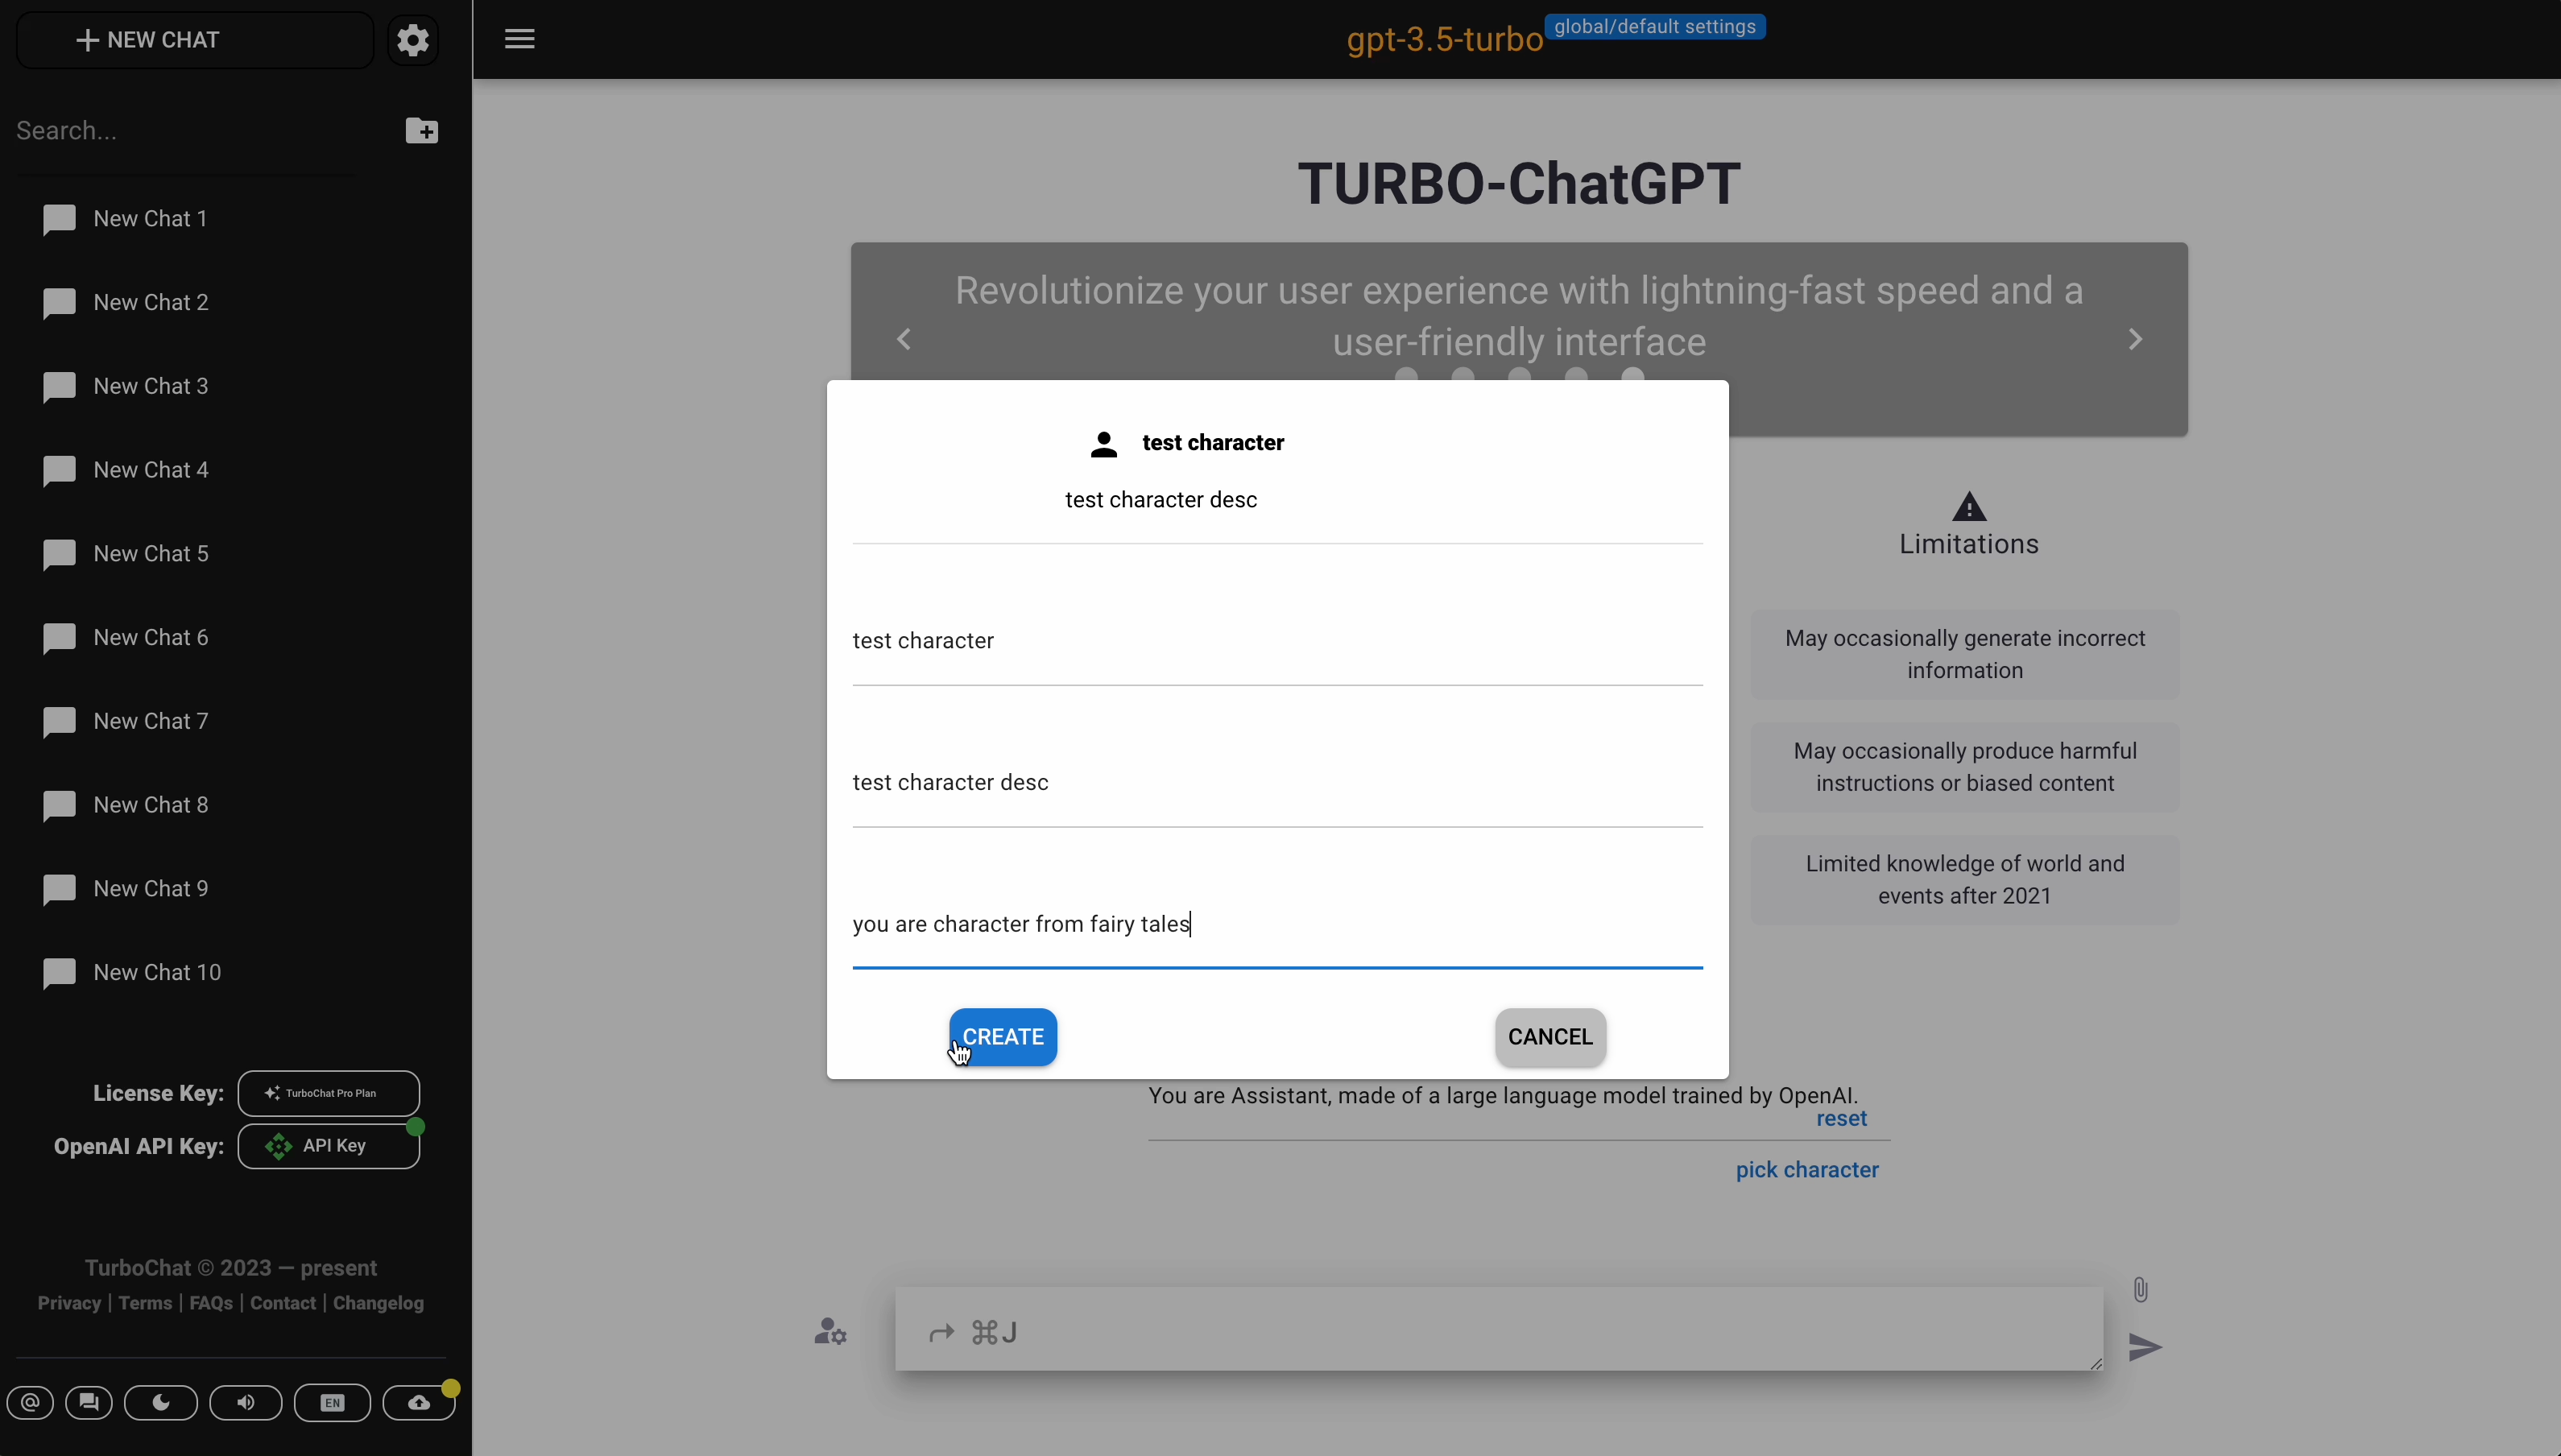Go to previous carousel slide arrow
Screen dimensions: 2561x1456
point(904,339)
